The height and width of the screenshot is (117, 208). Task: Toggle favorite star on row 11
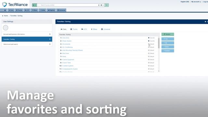[149, 69]
